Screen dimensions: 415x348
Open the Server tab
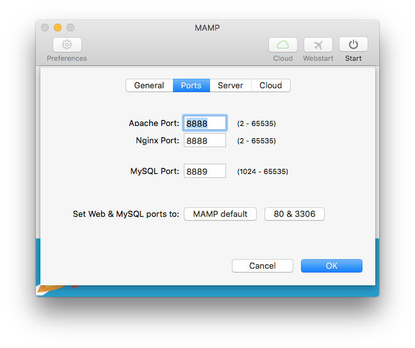click(x=231, y=86)
